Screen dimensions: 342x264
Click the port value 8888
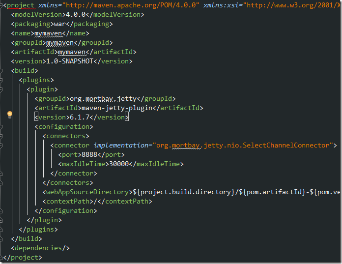click(x=89, y=155)
